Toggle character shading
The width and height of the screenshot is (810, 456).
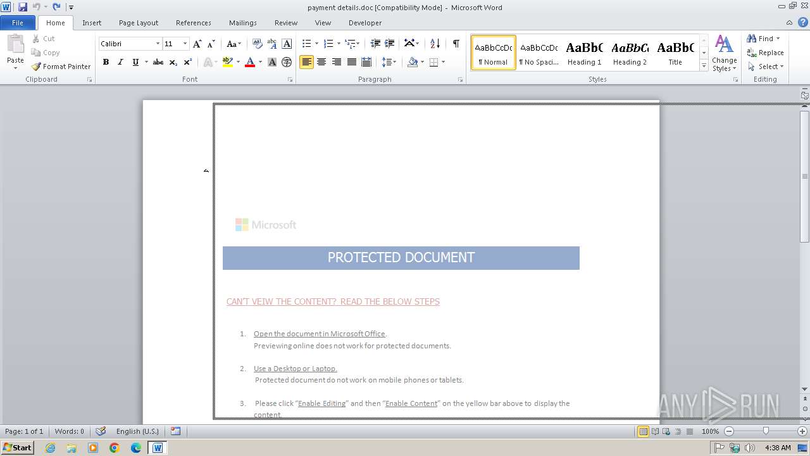(x=272, y=62)
